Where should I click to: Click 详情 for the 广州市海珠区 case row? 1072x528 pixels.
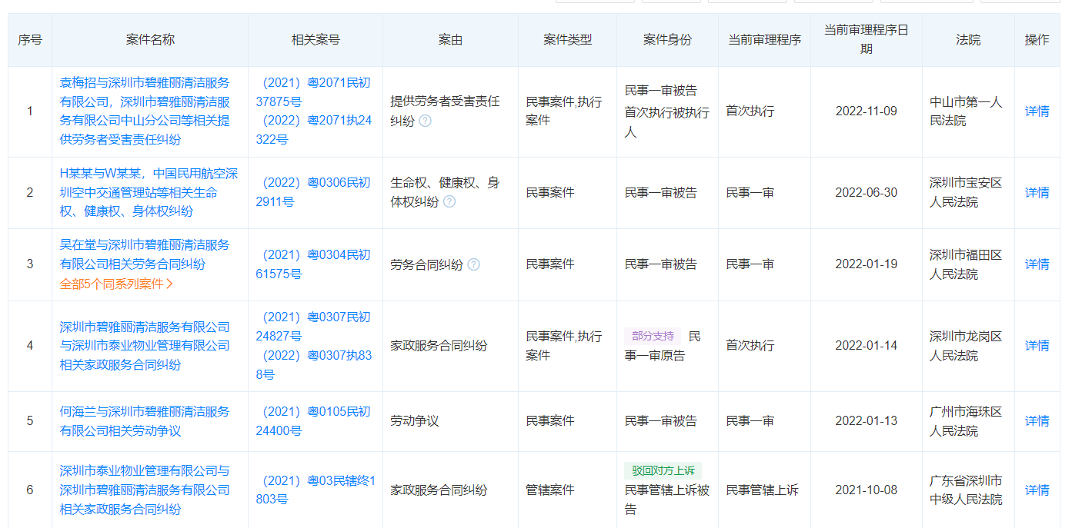point(1037,420)
